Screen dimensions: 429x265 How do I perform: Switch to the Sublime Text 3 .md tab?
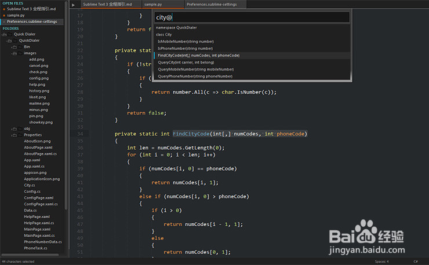tap(111, 5)
